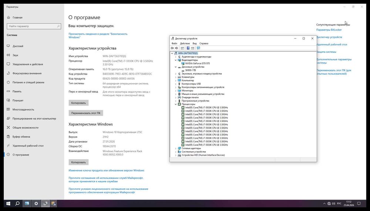370x211 pixels.
Task: Open Параметры BitLocker related link
Action: point(329,30)
